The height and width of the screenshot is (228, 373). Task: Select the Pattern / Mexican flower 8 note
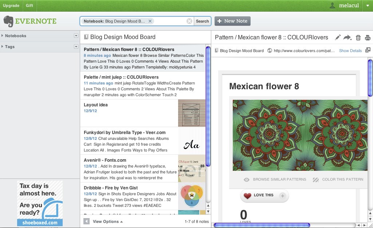143,58
